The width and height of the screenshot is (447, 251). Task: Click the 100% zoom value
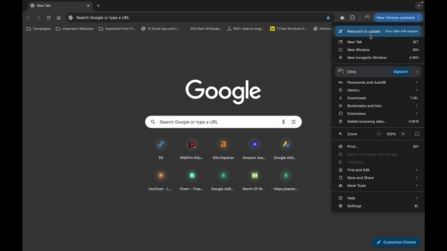click(391, 134)
